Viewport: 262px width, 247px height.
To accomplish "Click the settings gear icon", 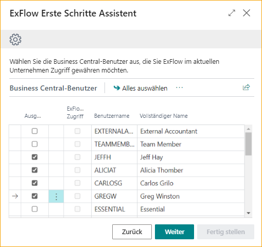I will pos(15,40).
